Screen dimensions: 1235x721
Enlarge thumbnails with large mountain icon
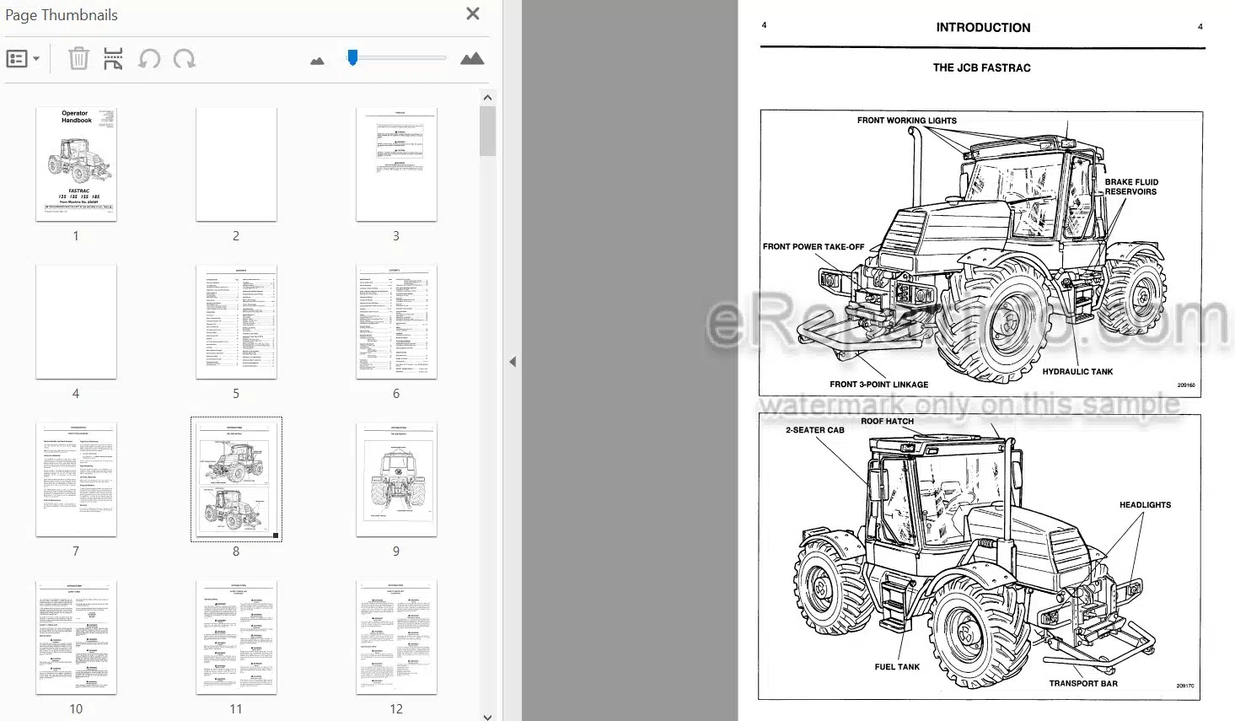472,58
